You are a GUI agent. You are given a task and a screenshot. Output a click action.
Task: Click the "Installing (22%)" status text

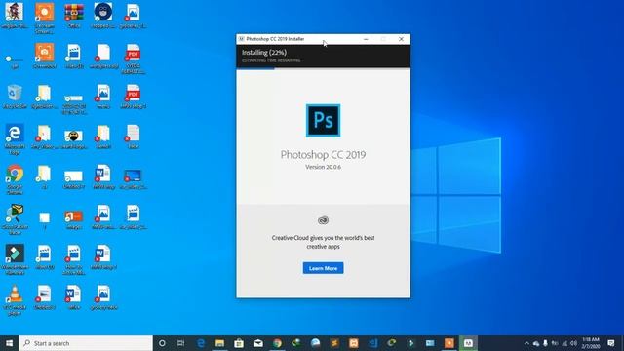point(264,52)
